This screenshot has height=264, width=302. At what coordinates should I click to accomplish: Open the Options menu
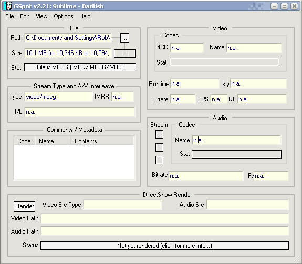point(64,16)
